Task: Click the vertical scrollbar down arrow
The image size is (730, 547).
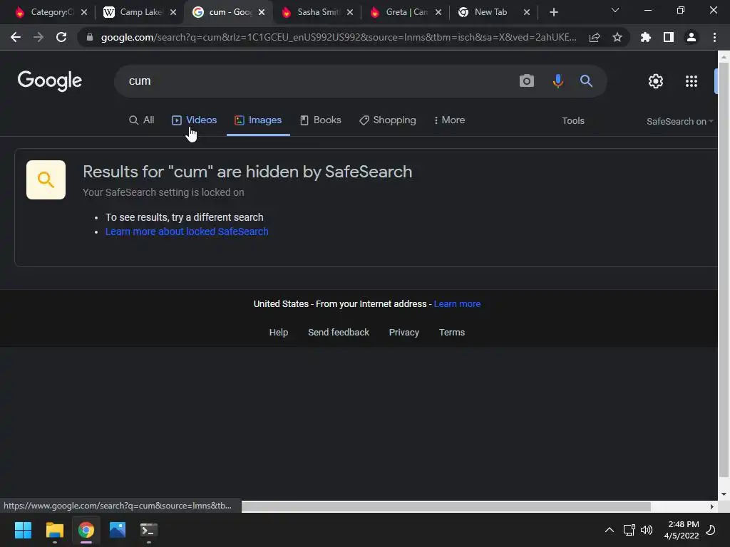Action: 723,494
